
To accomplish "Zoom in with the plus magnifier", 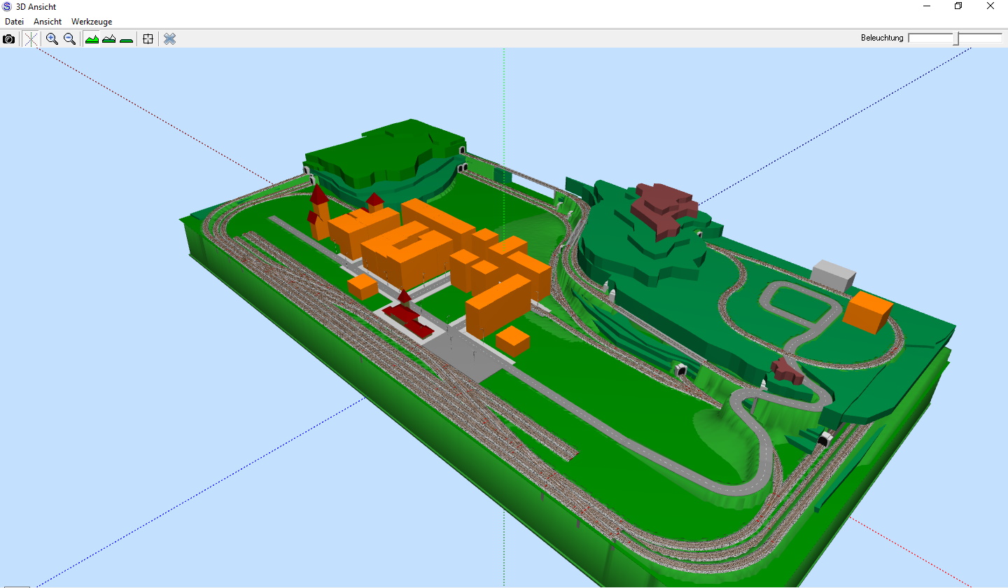I will [52, 39].
